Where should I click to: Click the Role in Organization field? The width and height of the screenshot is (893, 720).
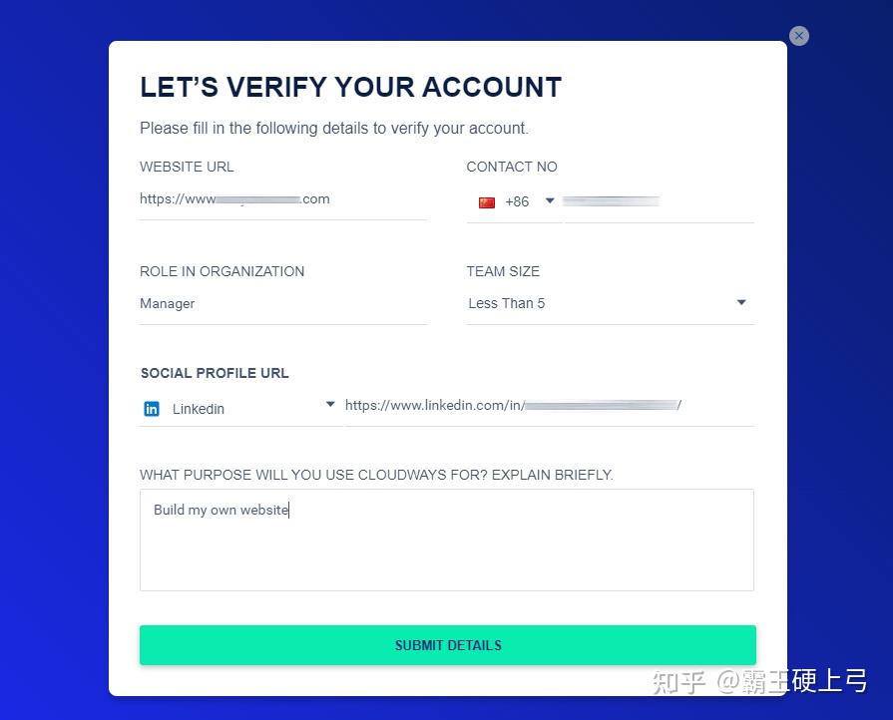click(282, 304)
